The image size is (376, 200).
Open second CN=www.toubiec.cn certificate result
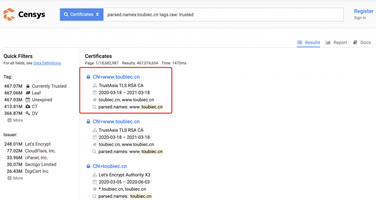[116, 122]
